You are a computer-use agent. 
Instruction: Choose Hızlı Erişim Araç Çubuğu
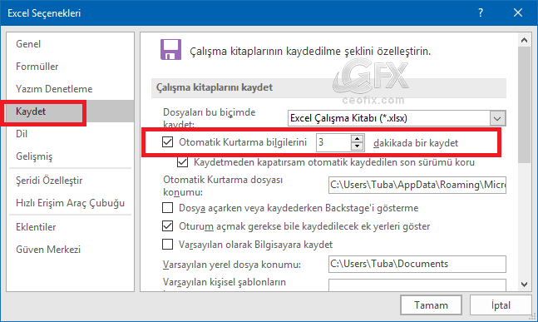coord(71,203)
